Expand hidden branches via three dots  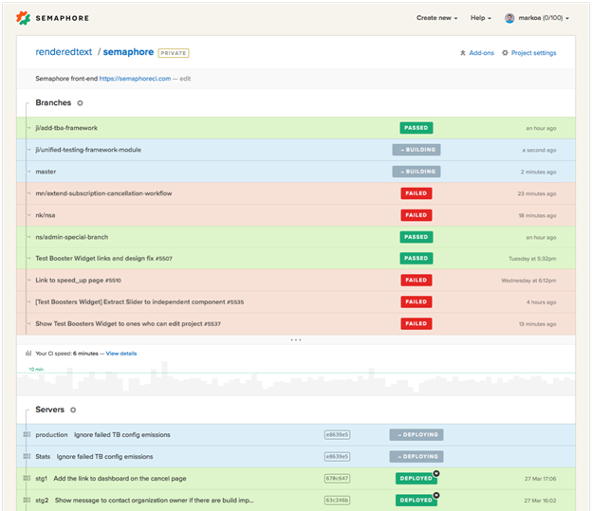[x=295, y=338]
